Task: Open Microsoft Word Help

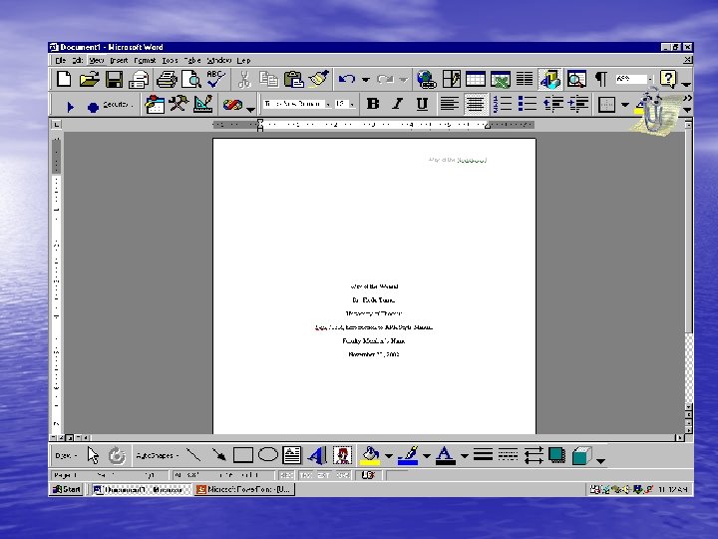Action: coord(668,79)
